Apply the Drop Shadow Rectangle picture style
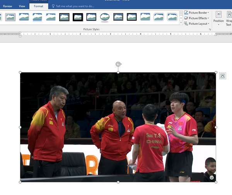This screenshot has width=232, height=195. (24, 17)
